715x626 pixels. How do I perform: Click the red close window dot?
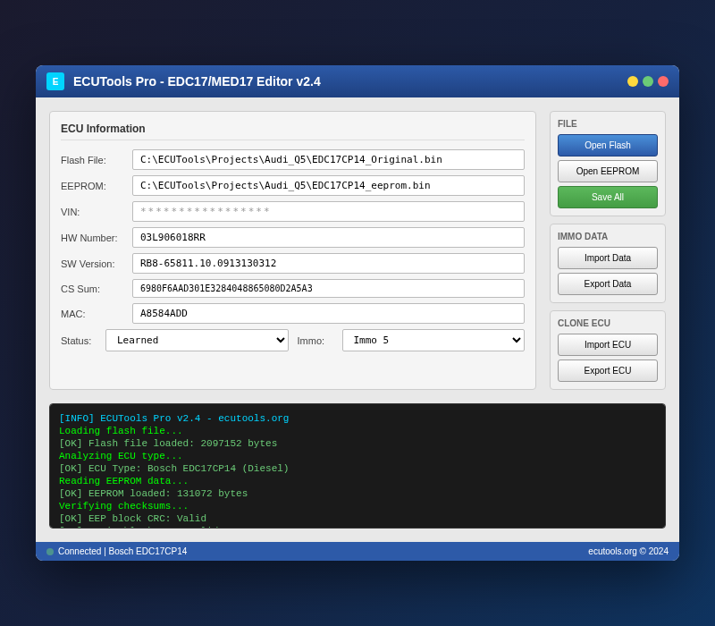tap(663, 81)
